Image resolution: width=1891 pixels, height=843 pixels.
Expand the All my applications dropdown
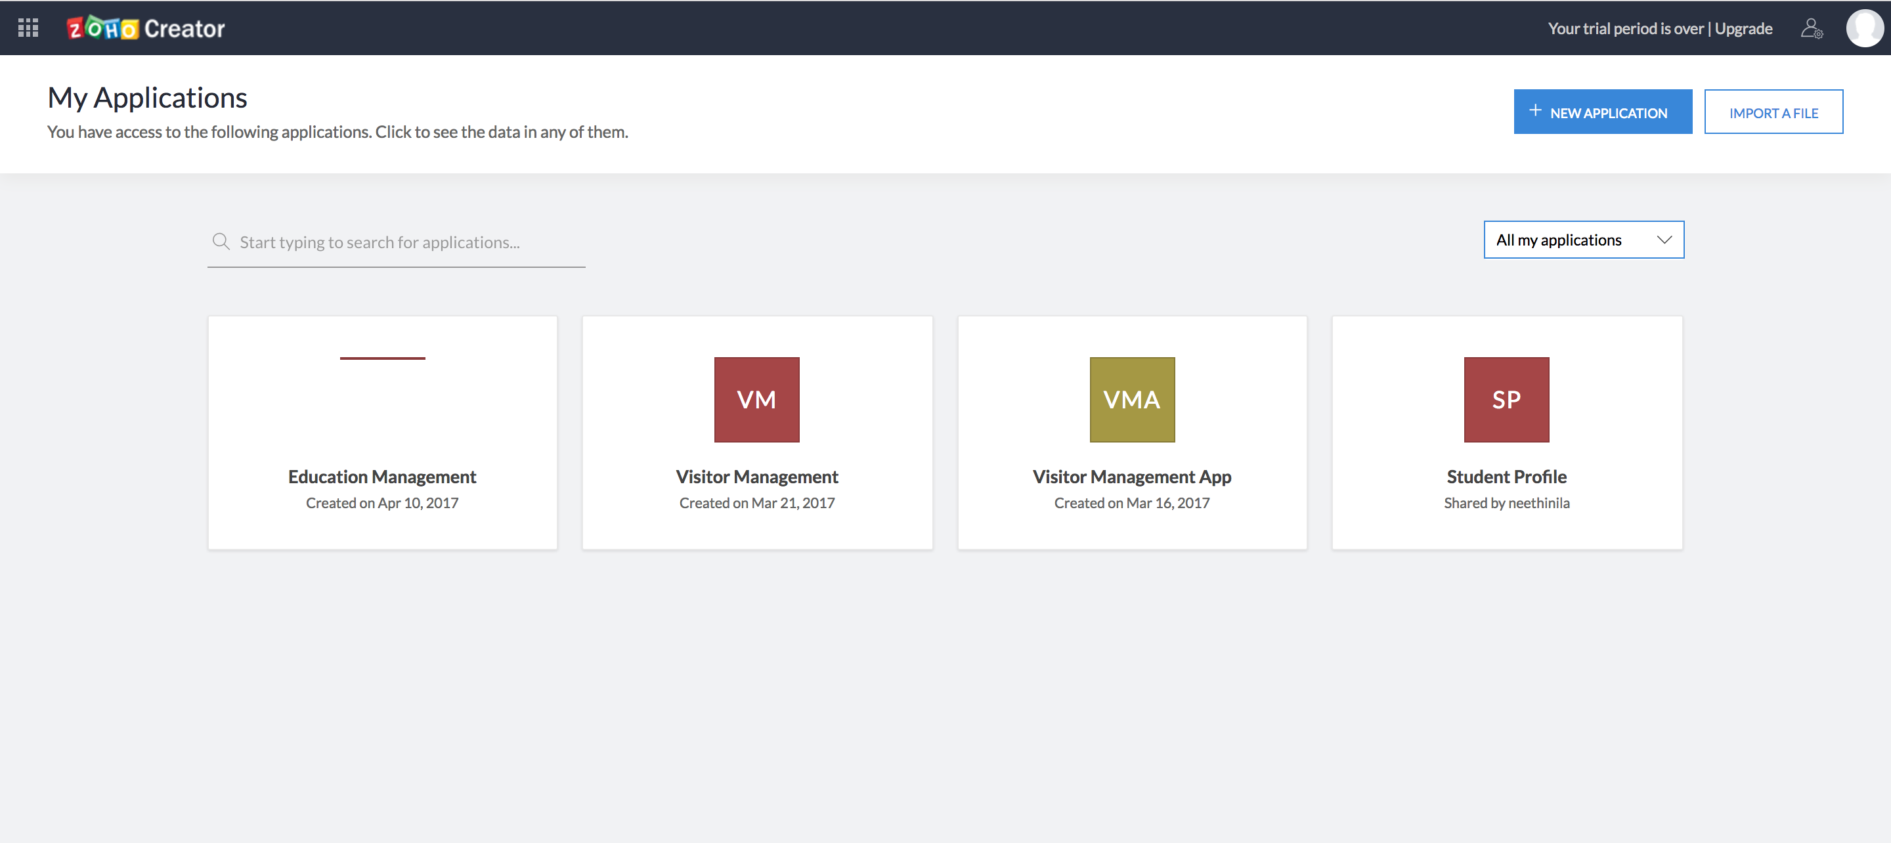[x=1584, y=240]
